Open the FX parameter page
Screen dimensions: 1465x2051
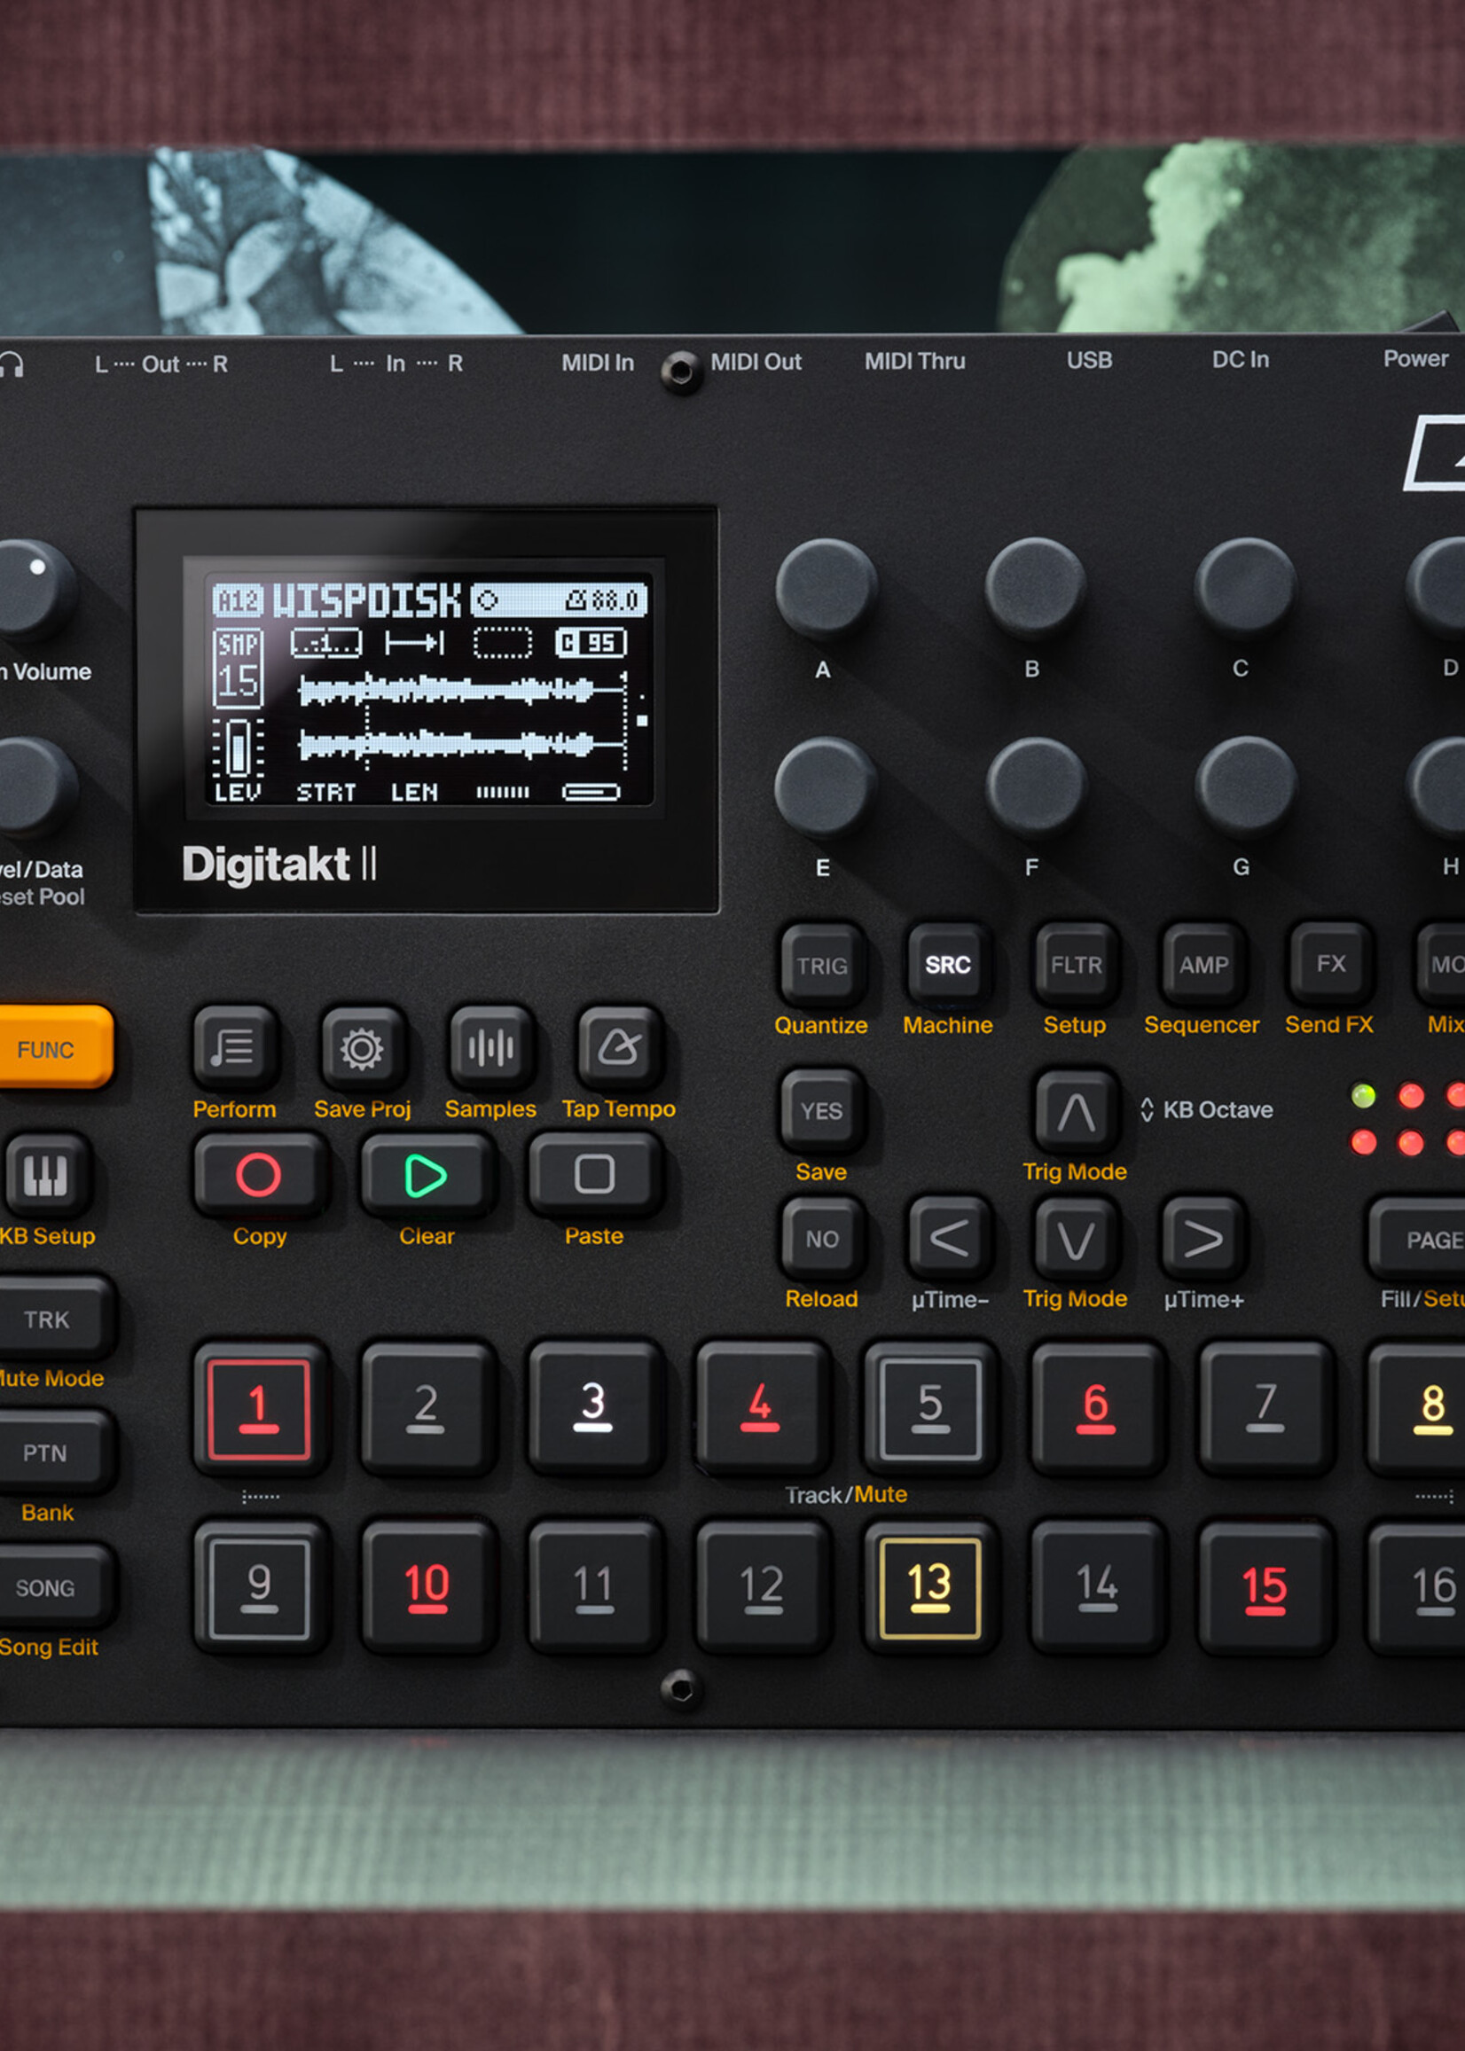tap(1329, 963)
